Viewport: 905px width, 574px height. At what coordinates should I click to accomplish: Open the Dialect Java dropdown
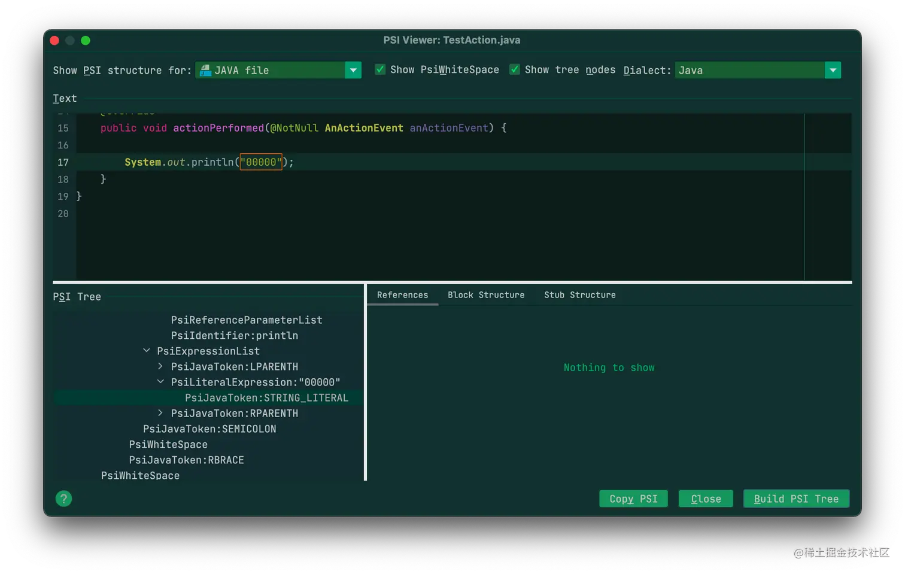tap(833, 70)
